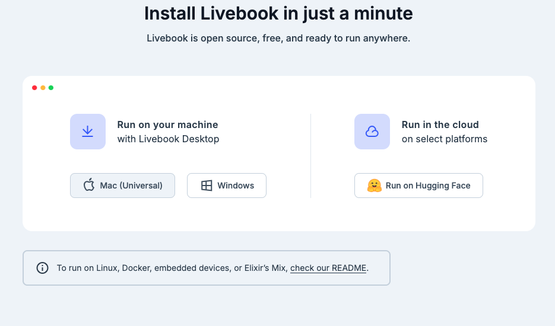Image resolution: width=555 pixels, height=326 pixels.
Task: Click the Windows logo icon
Action: (x=207, y=186)
